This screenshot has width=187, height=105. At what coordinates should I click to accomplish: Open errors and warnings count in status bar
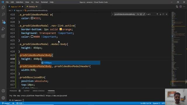(x=20, y=103)
